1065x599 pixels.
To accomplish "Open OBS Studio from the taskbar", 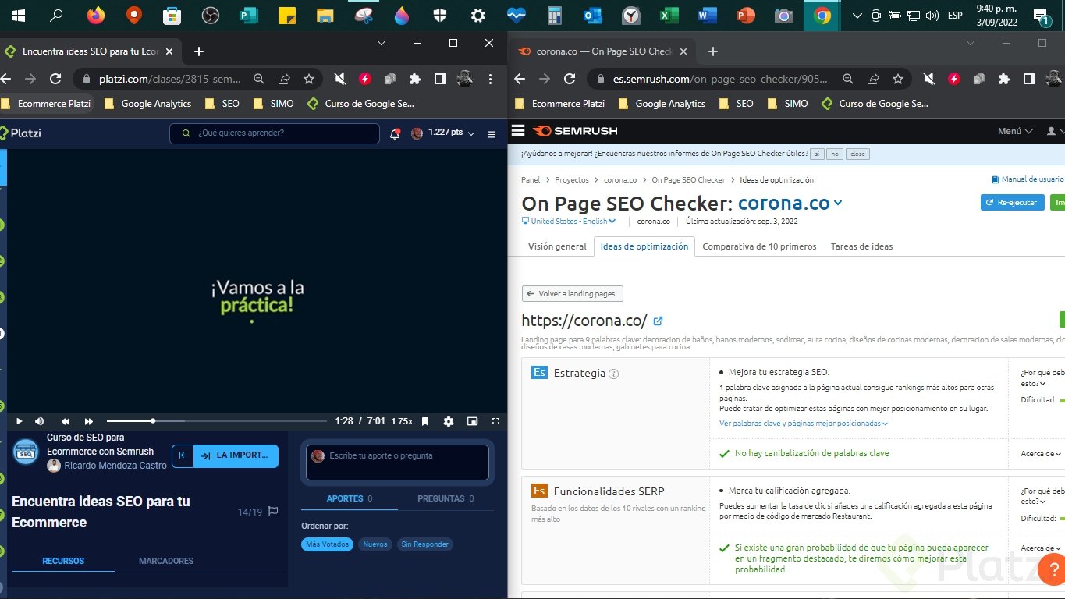I will click(x=210, y=16).
